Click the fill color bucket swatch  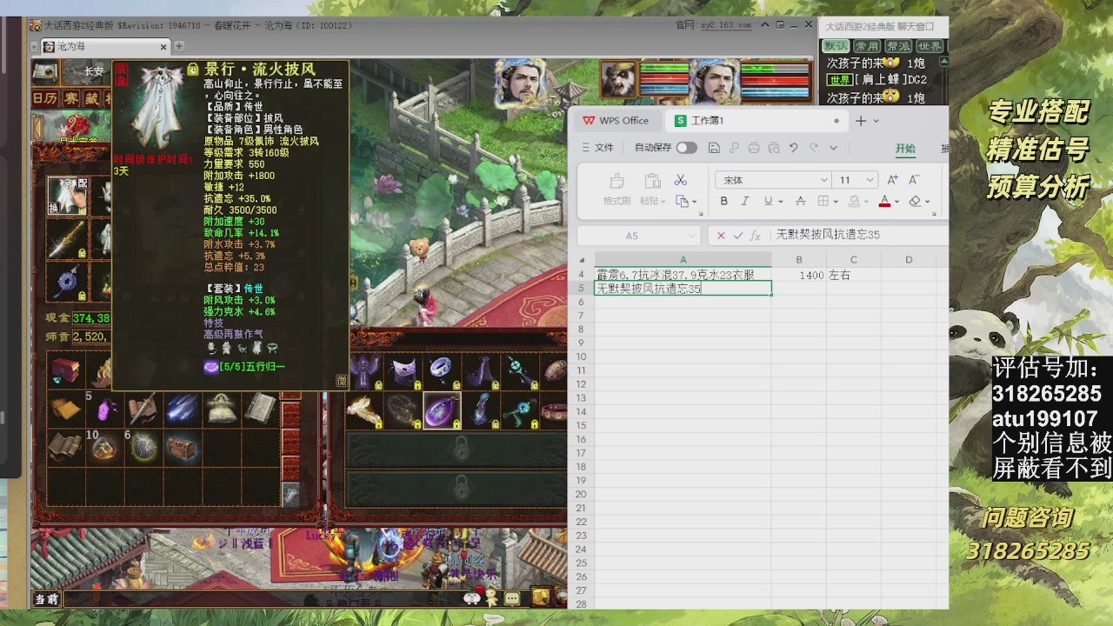tap(854, 202)
